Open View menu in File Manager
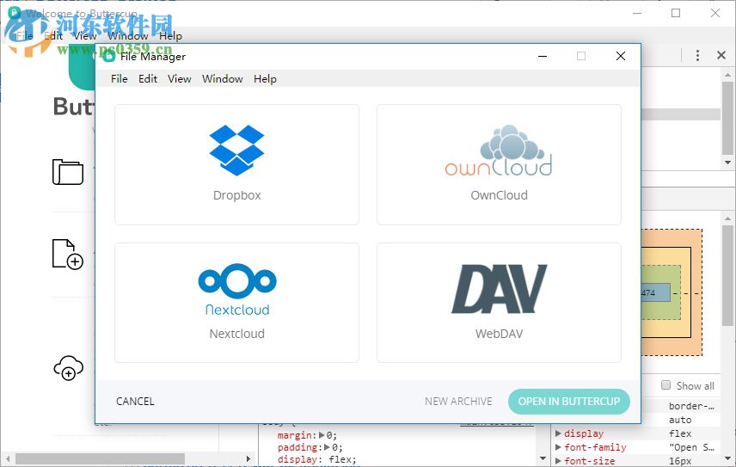The height and width of the screenshot is (467, 736). click(180, 79)
